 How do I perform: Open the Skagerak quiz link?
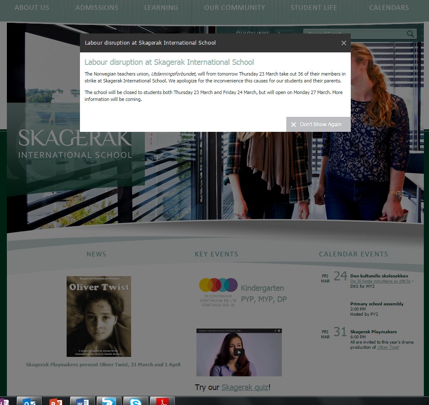coord(245,387)
